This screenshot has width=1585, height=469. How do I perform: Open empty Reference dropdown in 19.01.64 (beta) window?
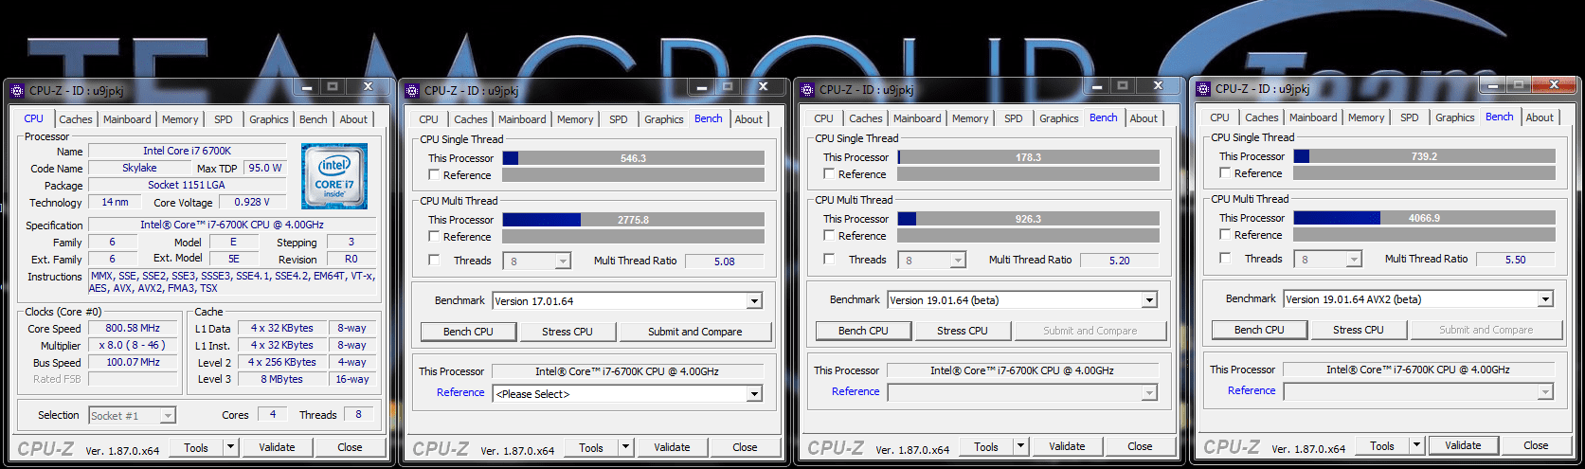click(x=1150, y=393)
